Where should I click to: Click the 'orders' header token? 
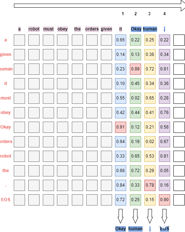pos(92,29)
